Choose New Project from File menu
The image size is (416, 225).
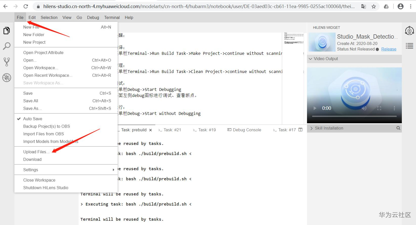coord(66,42)
